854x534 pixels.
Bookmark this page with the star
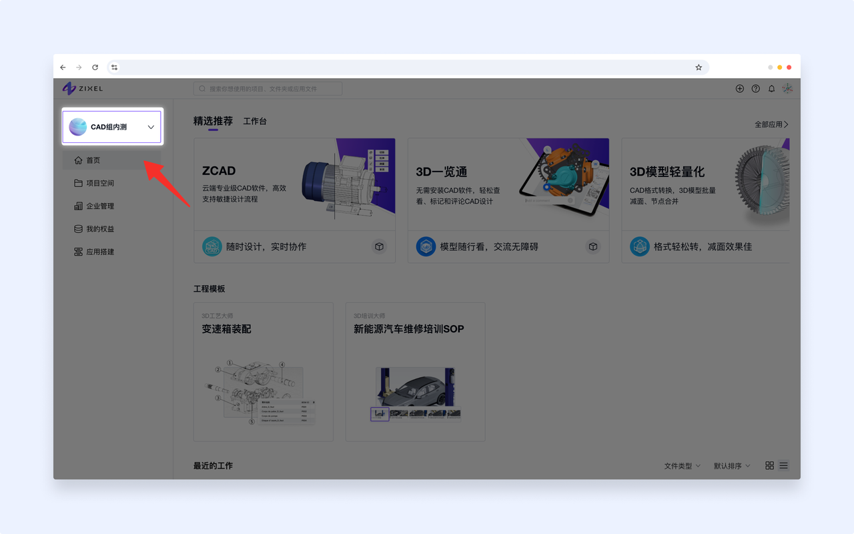click(x=699, y=67)
